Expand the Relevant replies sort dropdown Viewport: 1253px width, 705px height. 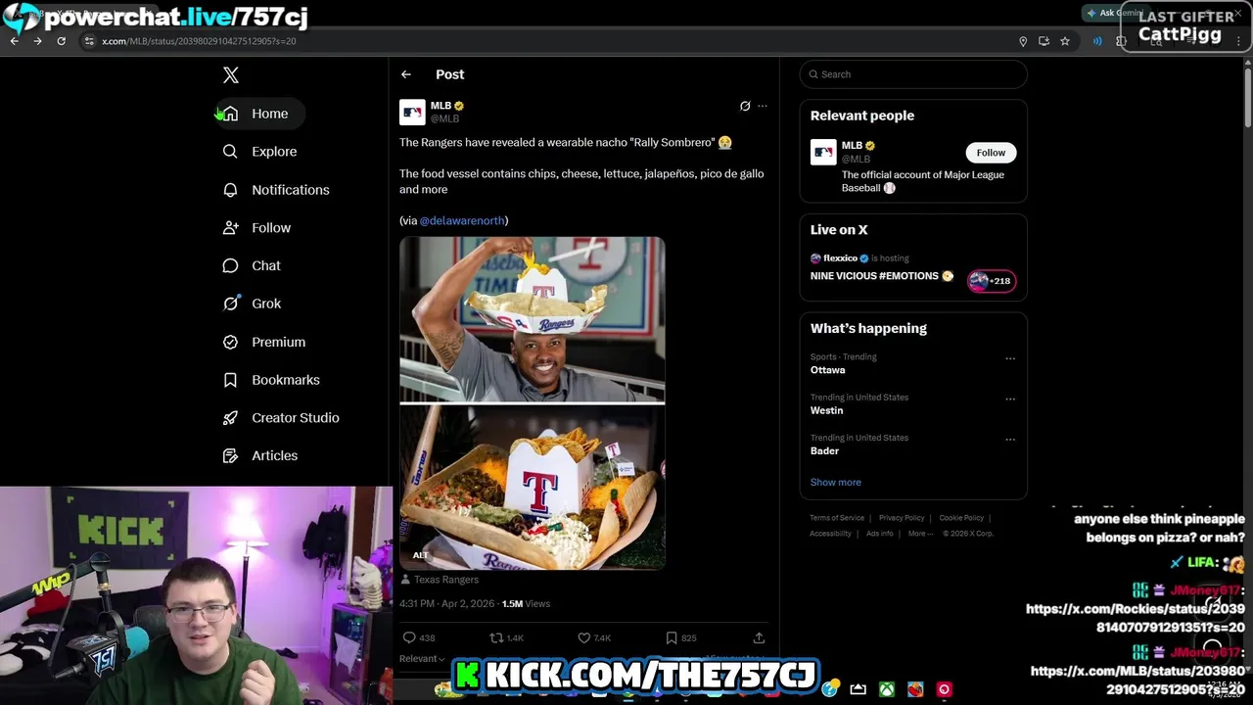tap(422, 659)
